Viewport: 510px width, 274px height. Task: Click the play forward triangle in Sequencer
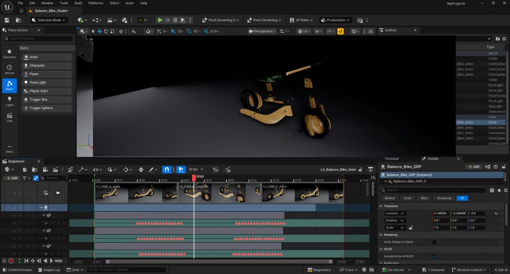point(52,261)
